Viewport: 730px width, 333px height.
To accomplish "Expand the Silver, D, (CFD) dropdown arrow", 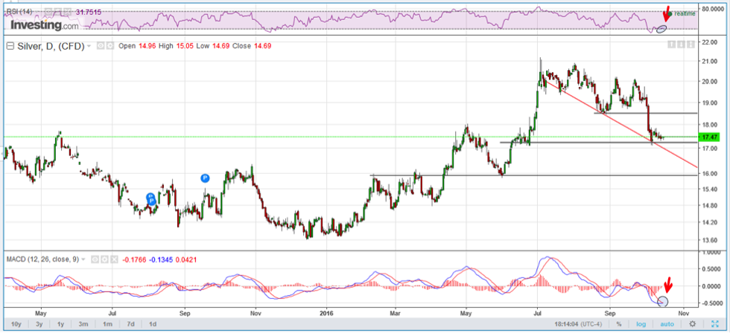I will click(x=89, y=45).
